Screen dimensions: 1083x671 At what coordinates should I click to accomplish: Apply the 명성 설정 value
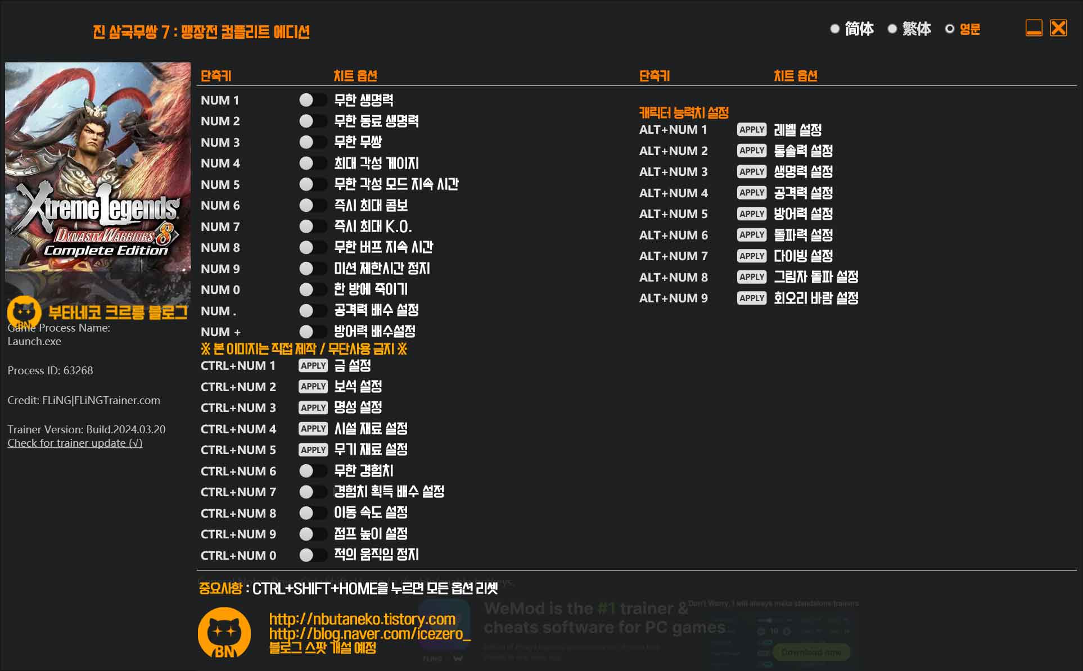click(x=313, y=408)
